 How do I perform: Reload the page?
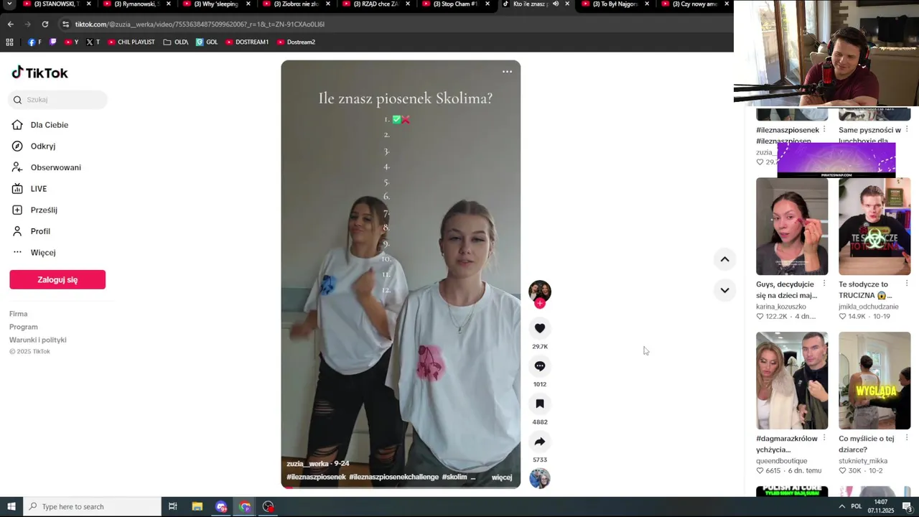point(45,24)
